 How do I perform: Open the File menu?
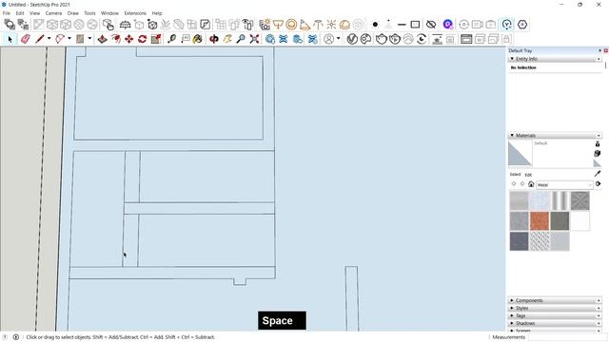(x=7, y=13)
